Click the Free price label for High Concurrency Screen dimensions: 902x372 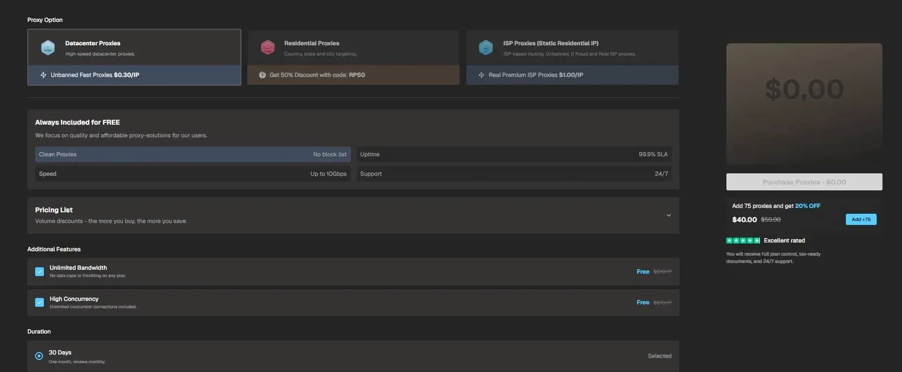click(x=643, y=302)
